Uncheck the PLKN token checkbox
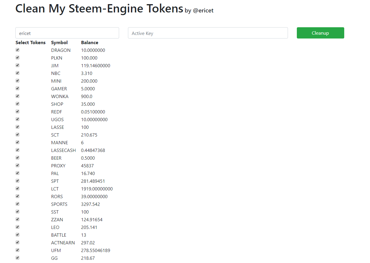 [x=17, y=57]
